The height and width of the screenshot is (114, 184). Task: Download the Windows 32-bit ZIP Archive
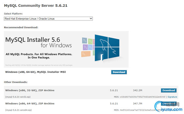tap(169, 90)
